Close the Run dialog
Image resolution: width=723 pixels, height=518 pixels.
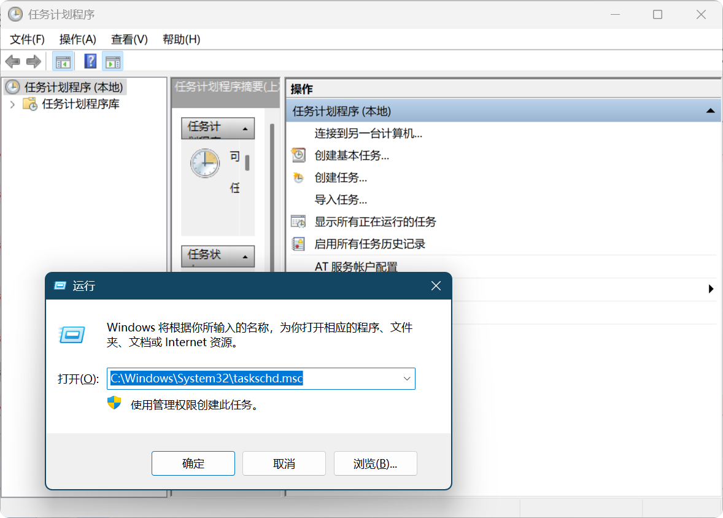click(x=436, y=285)
